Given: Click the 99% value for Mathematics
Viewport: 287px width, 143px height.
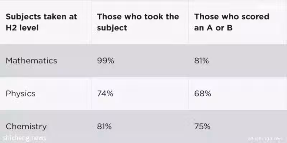Looking at the screenshot, I should 105,60.
